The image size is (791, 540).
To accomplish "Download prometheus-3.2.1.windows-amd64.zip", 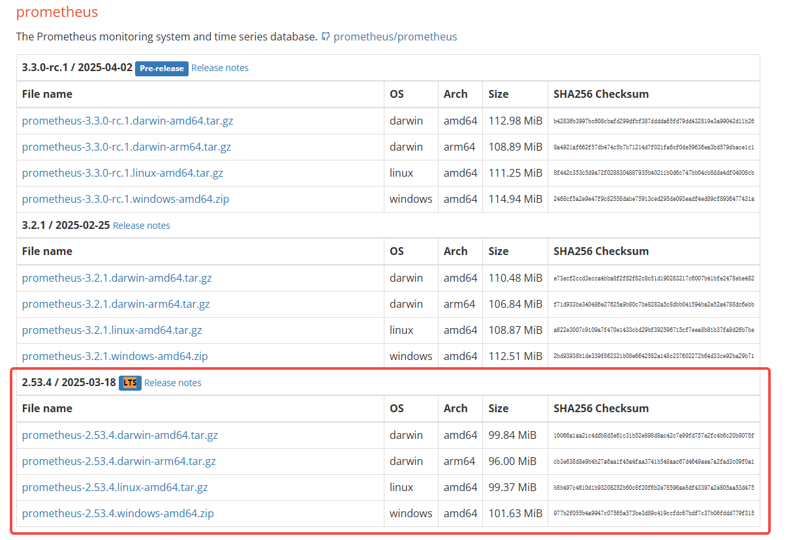I will tap(115, 356).
